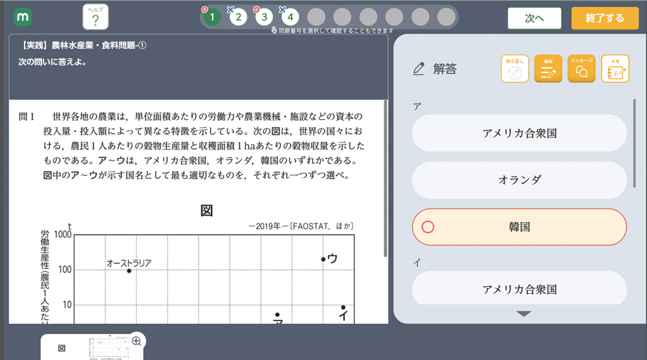Go to question 4
Viewport: 647px width, 360px height.
290,17
